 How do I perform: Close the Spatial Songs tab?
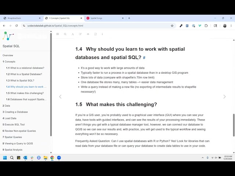123,18
